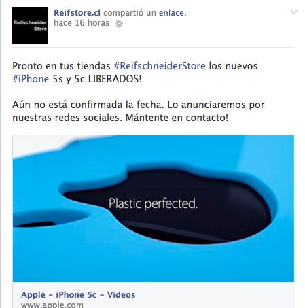Open the shared 'enlace' link

click(x=173, y=13)
